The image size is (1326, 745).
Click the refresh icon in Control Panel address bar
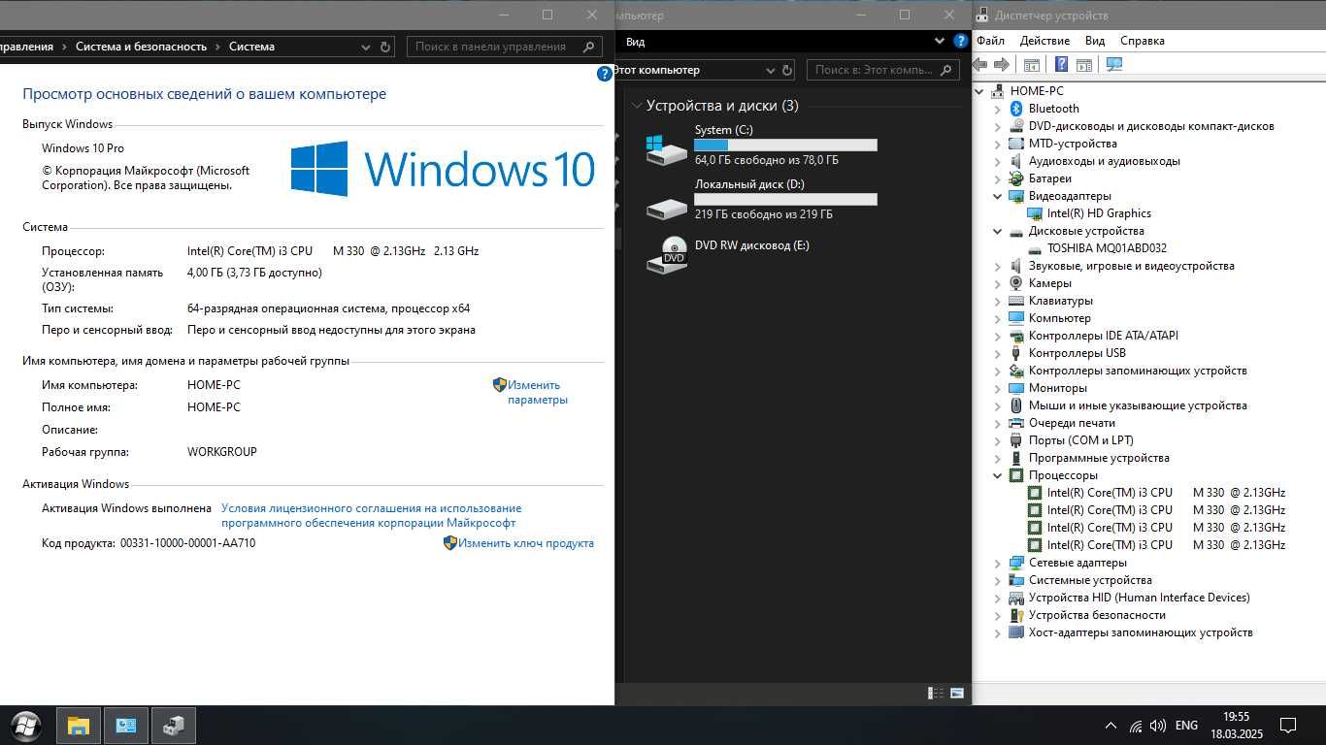pos(385,47)
